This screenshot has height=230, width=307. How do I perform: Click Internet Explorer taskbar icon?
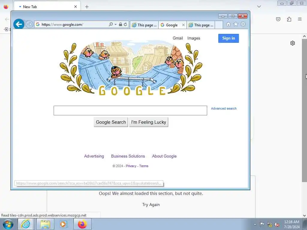coord(26,224)
